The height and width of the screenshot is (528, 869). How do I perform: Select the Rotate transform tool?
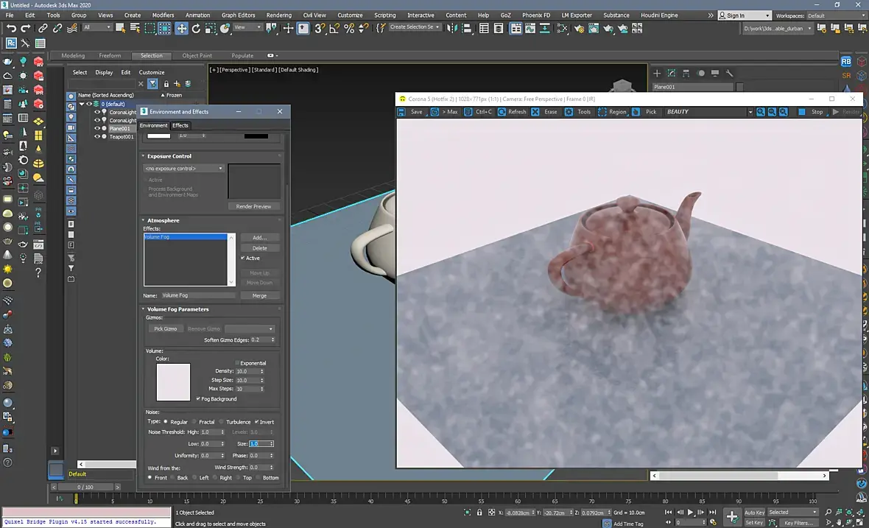[197, 28]
